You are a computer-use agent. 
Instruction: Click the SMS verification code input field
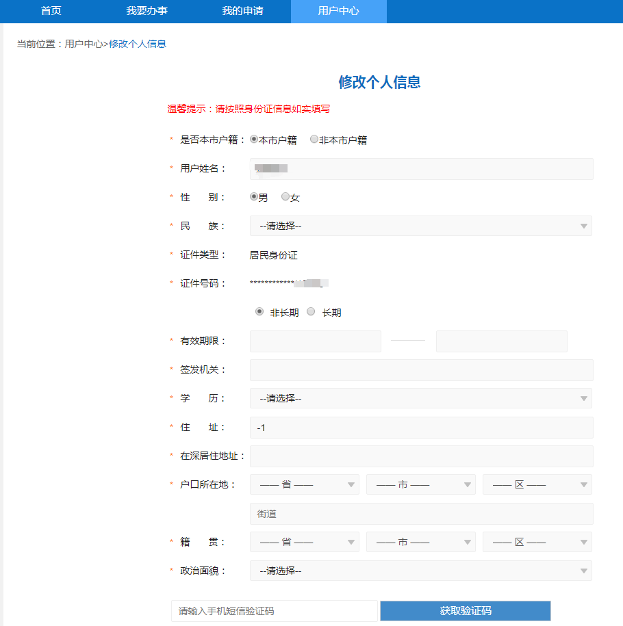pos(274,610)
